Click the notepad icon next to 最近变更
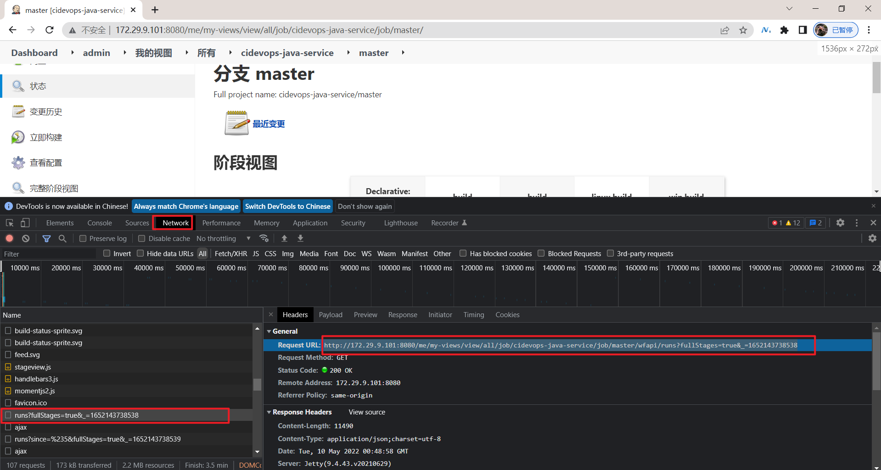This screenshot has width=881, height=470. (236, 123)
